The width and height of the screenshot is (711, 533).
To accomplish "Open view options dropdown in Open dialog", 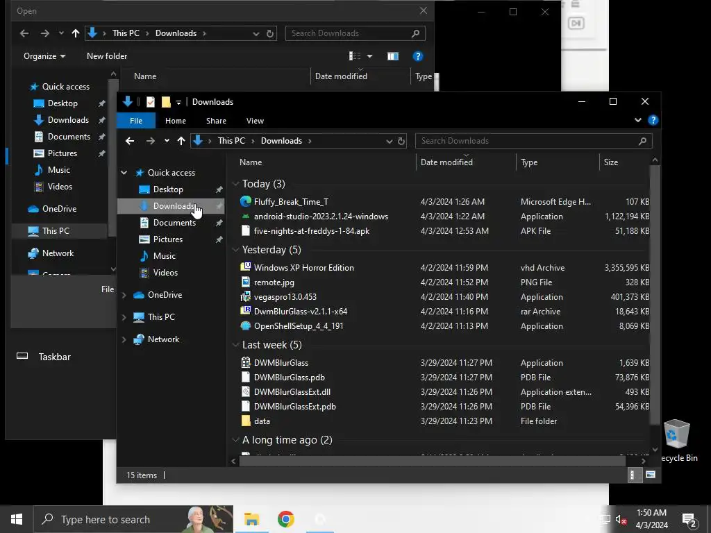I will pos(369,56).
